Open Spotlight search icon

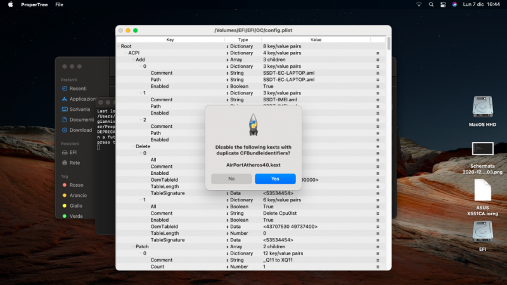431,4
